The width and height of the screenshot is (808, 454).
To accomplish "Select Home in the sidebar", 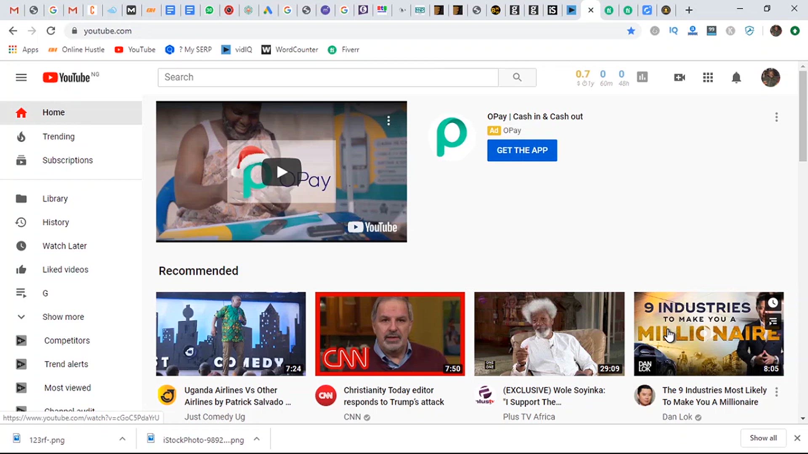I will coord(71,113).
